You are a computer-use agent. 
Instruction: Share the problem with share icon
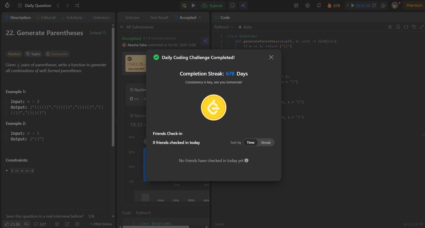pos(67,224)
